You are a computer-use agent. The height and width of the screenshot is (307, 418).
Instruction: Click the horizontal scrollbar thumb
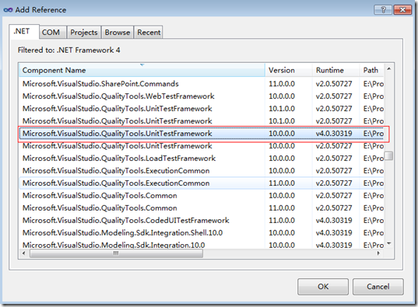coord(116,253)
